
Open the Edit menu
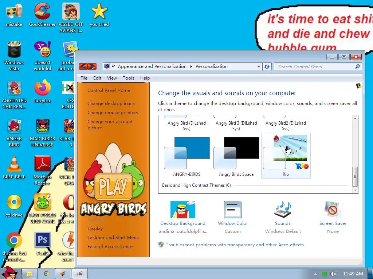click(97, 78)
